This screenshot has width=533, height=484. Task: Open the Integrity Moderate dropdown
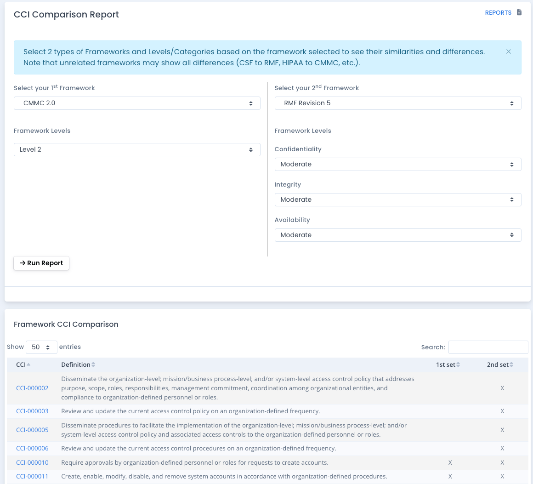[398, 199]
